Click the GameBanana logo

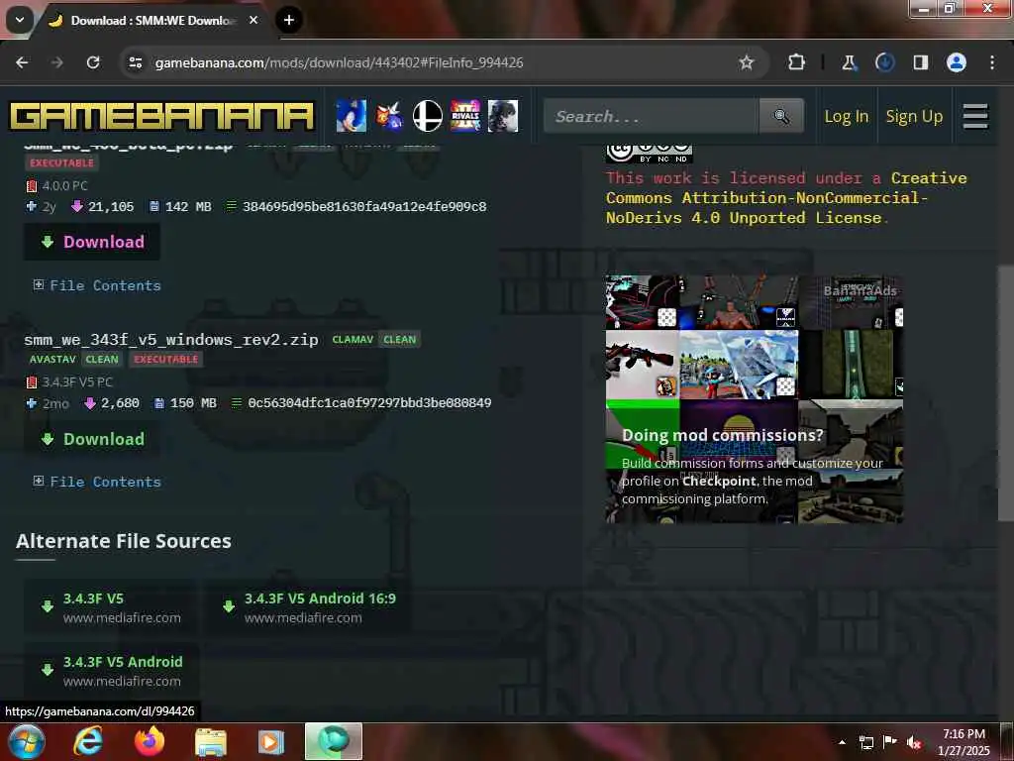point(161,117)
